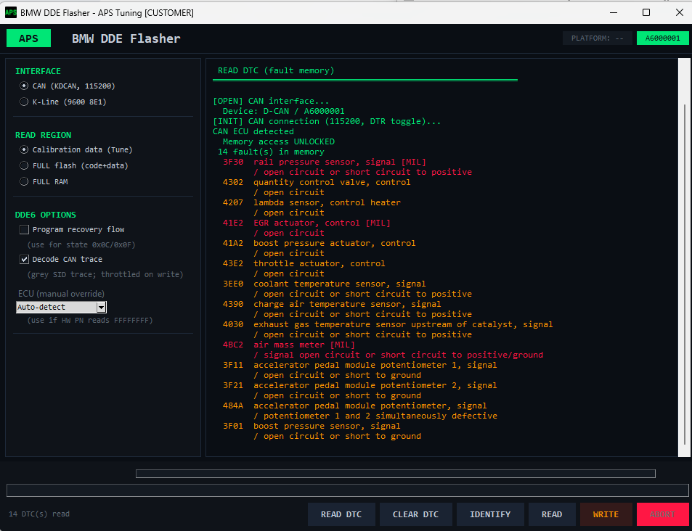692x531 pixels.
Task: Maximize the BMW DDE Flasher window
Action: coord(646,12)
